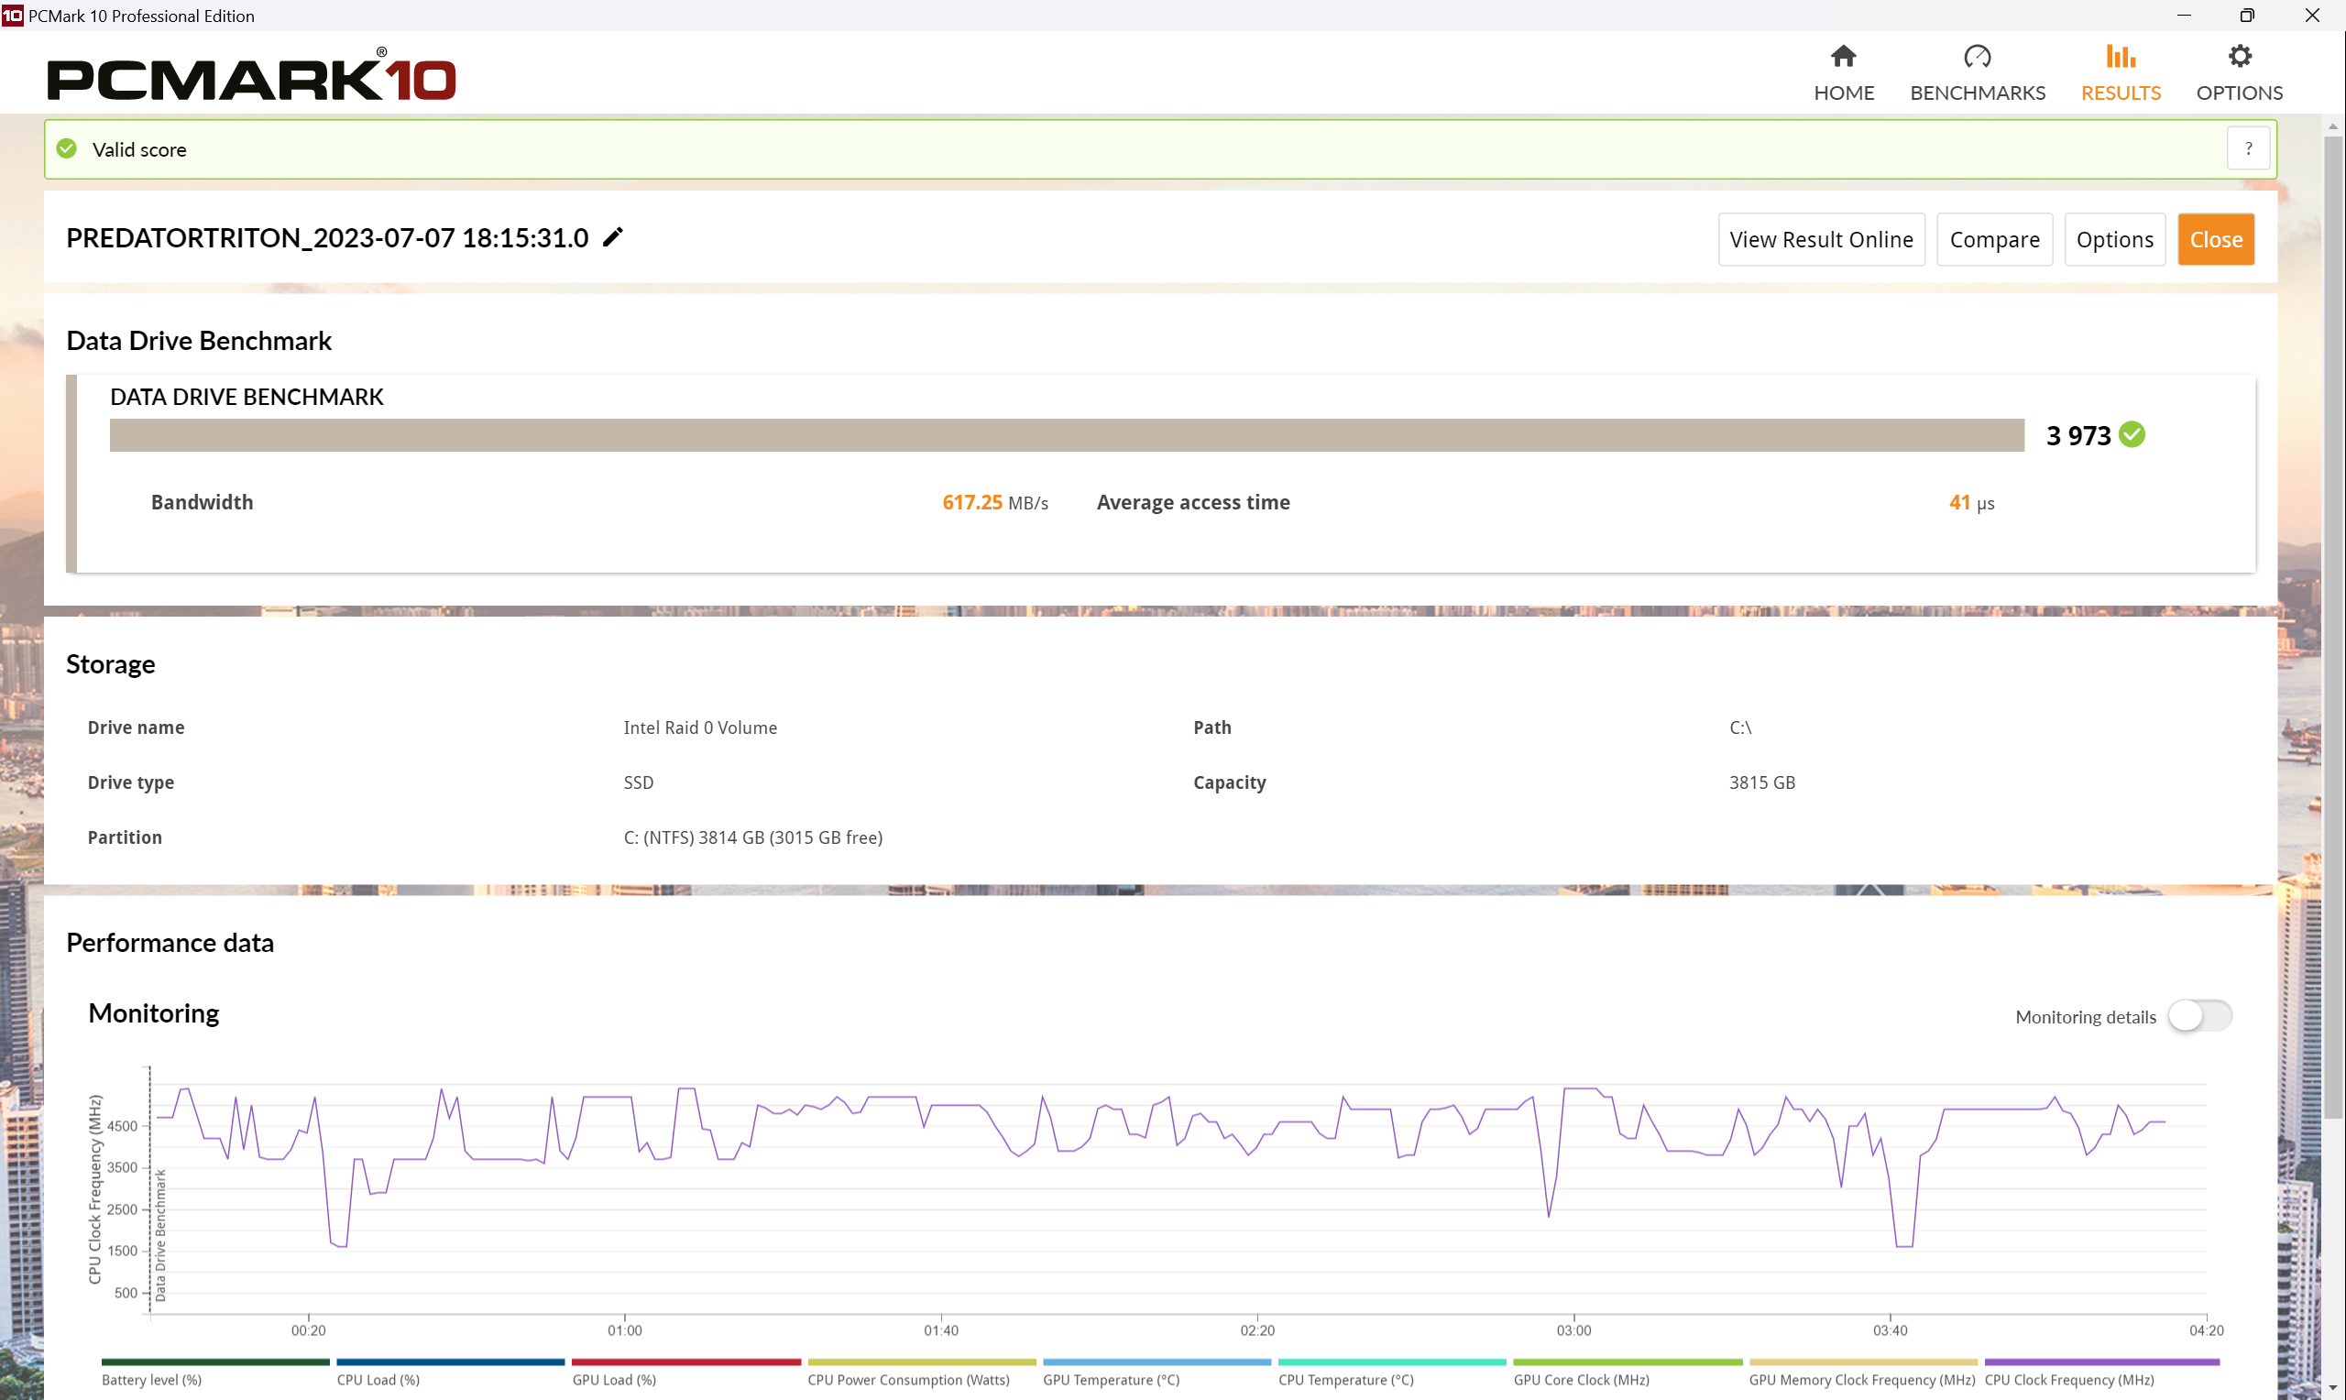The image size is (2346, 1400).
Task: Click the 01:00 time axis label
Action: pos(624,1330)
